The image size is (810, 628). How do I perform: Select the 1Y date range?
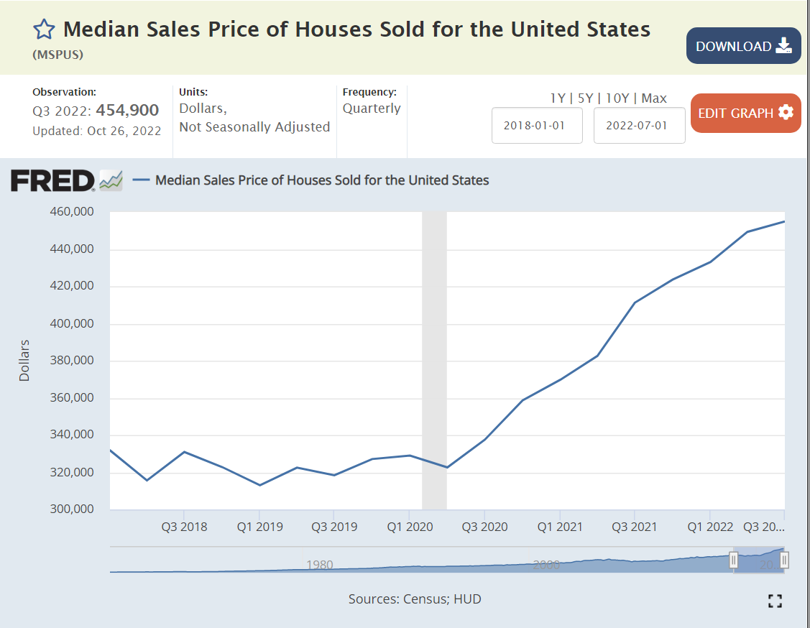[557, 98]
